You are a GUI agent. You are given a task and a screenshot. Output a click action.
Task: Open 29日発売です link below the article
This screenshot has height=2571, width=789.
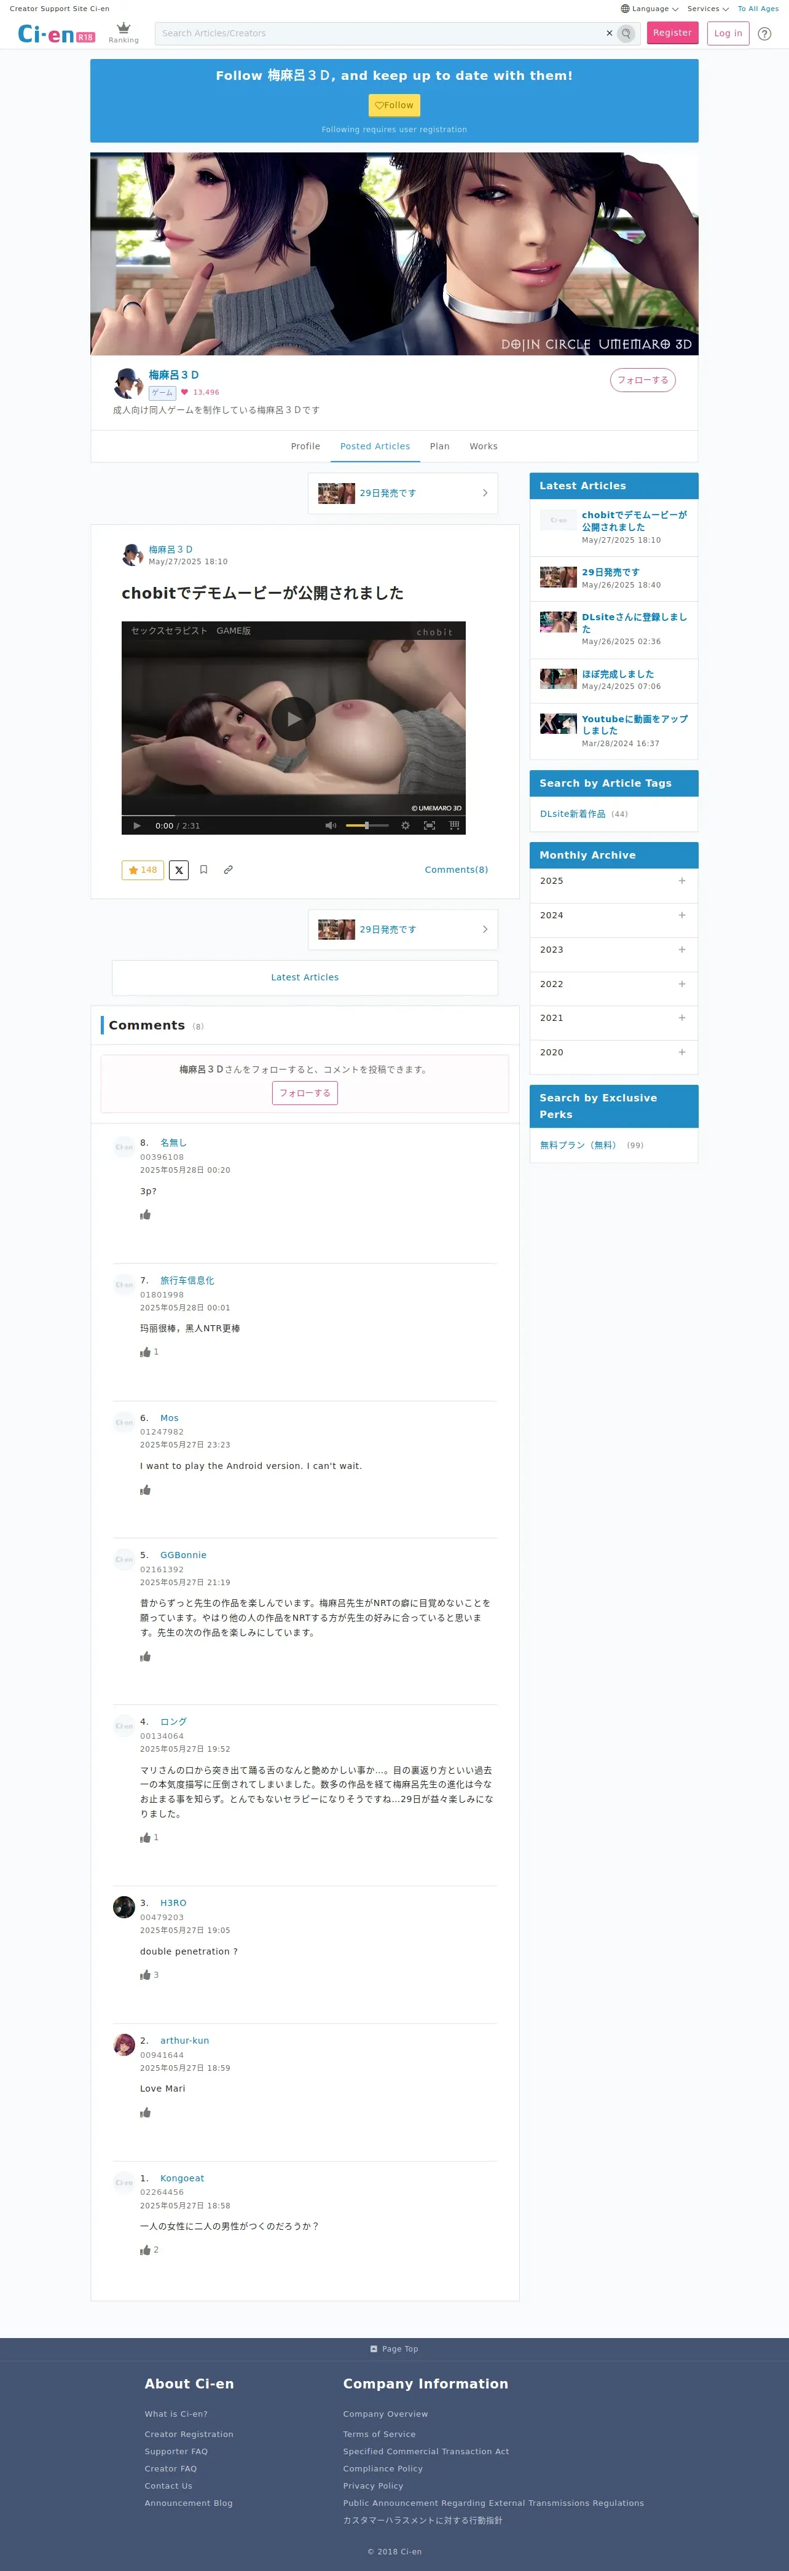tap(403, 930)
